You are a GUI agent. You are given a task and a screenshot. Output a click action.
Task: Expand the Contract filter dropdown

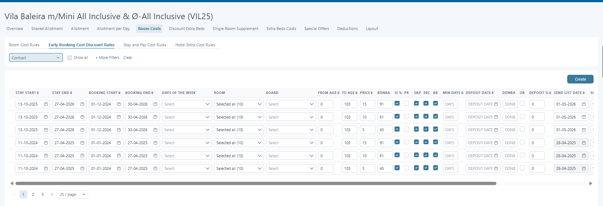(36, 58)
